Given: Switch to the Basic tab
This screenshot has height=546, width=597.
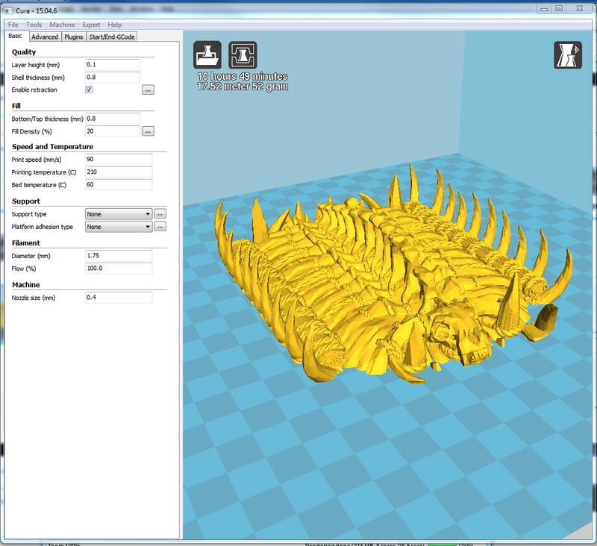Looking at the screenshot, I should coord(15,36).
